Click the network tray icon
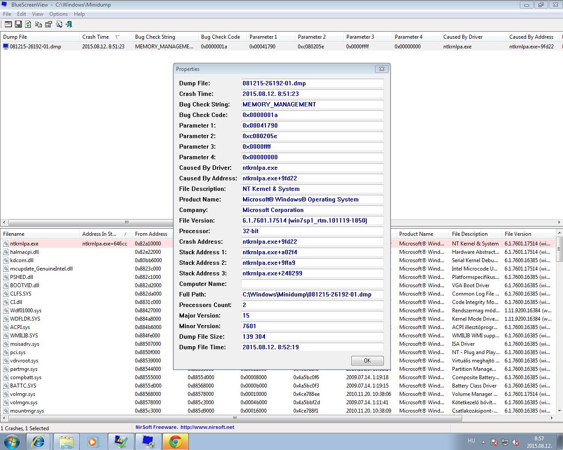 [504, 442]
